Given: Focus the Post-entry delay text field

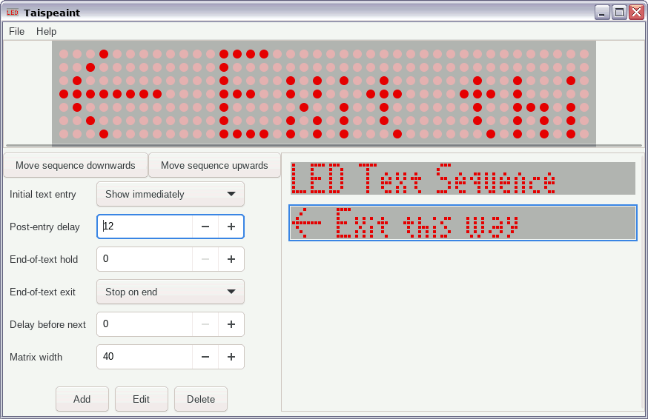Looking at the screenshot, I should point(145,227).
